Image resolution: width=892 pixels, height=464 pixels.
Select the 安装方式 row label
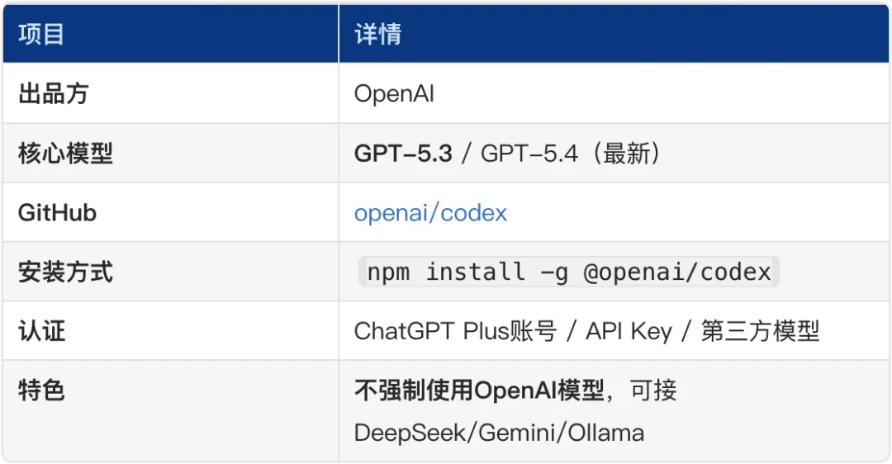pyautogui.click(x=65, y=272)
